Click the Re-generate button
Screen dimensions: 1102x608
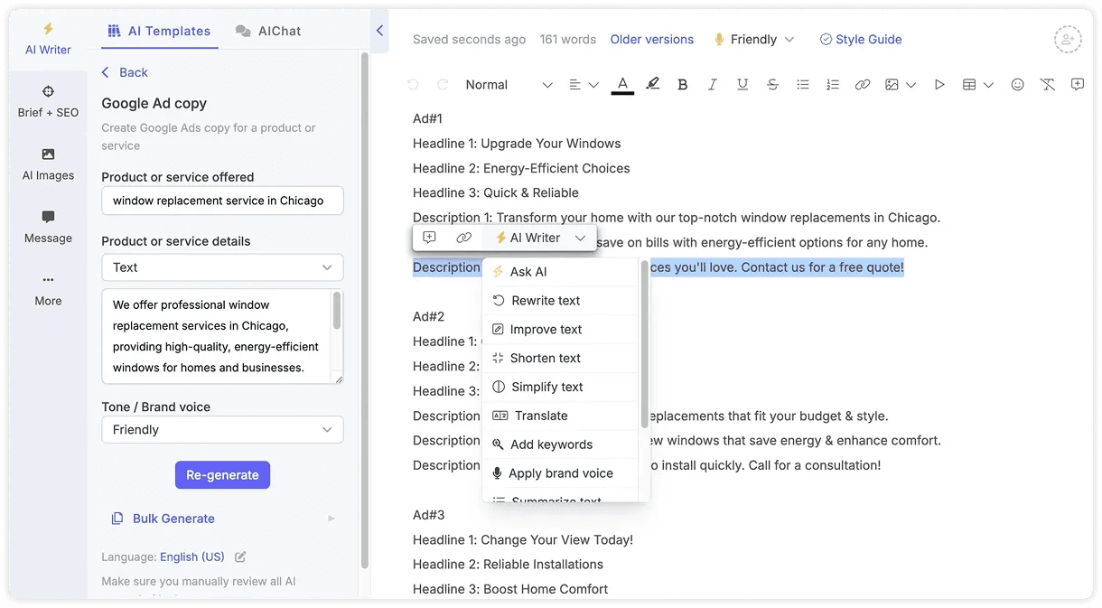[x=222, y=475]
